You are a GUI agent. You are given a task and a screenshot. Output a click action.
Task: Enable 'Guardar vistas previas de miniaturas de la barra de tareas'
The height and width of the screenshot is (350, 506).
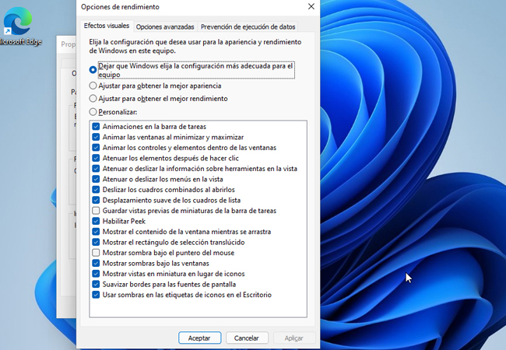(x=96, y=211)
